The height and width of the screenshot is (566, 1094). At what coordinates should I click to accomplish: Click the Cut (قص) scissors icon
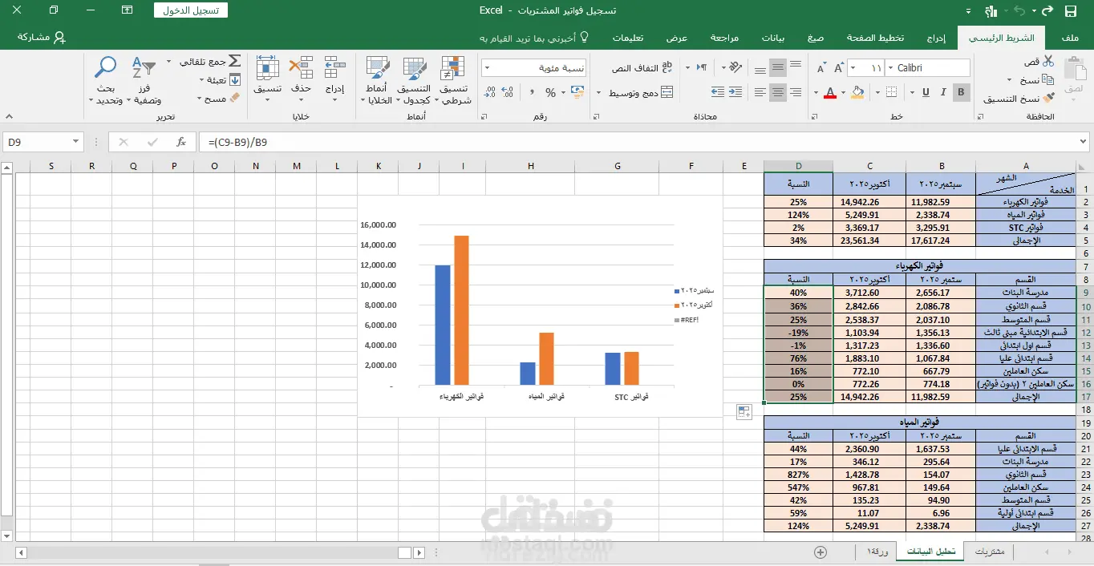pyautogui.click(x=1048, y=62)
